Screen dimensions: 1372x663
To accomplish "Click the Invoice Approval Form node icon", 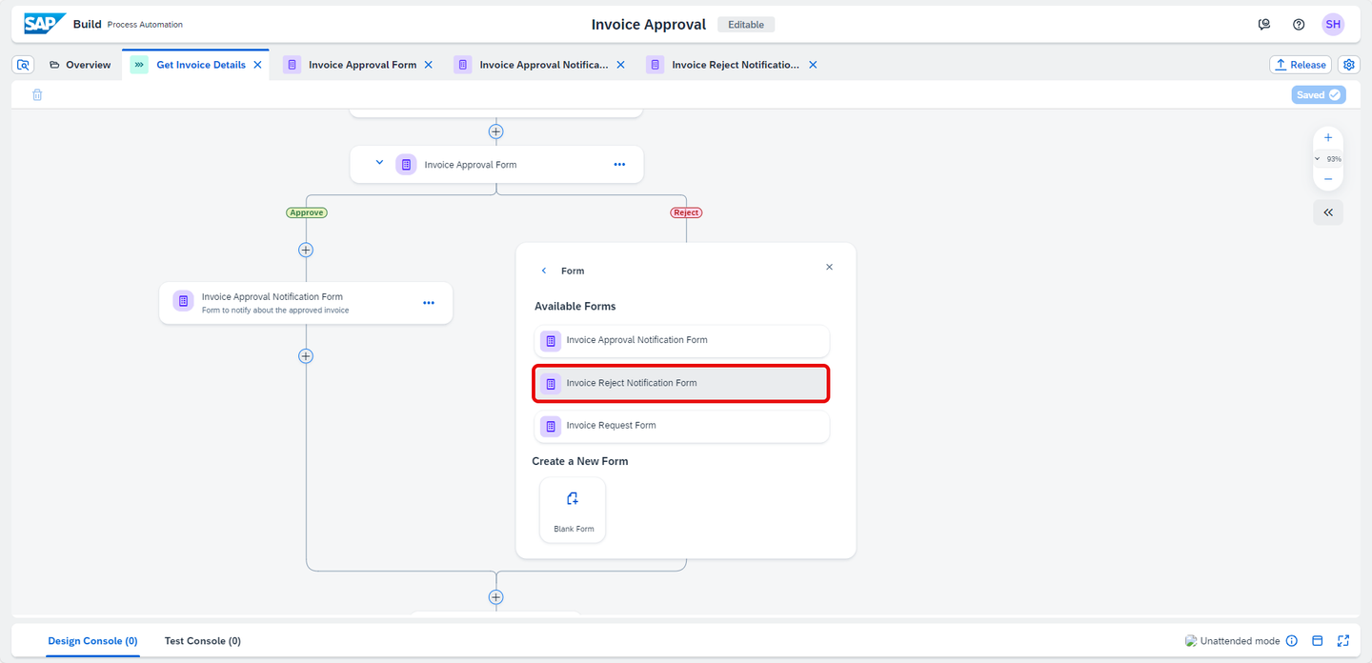I will point(406,165).
